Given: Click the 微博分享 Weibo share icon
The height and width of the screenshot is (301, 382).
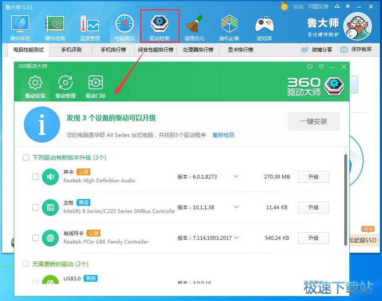Looking at the screenshot, I should [x=305, y=50].
